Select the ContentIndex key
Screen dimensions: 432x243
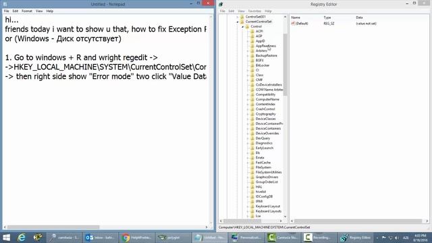[265, 104]
